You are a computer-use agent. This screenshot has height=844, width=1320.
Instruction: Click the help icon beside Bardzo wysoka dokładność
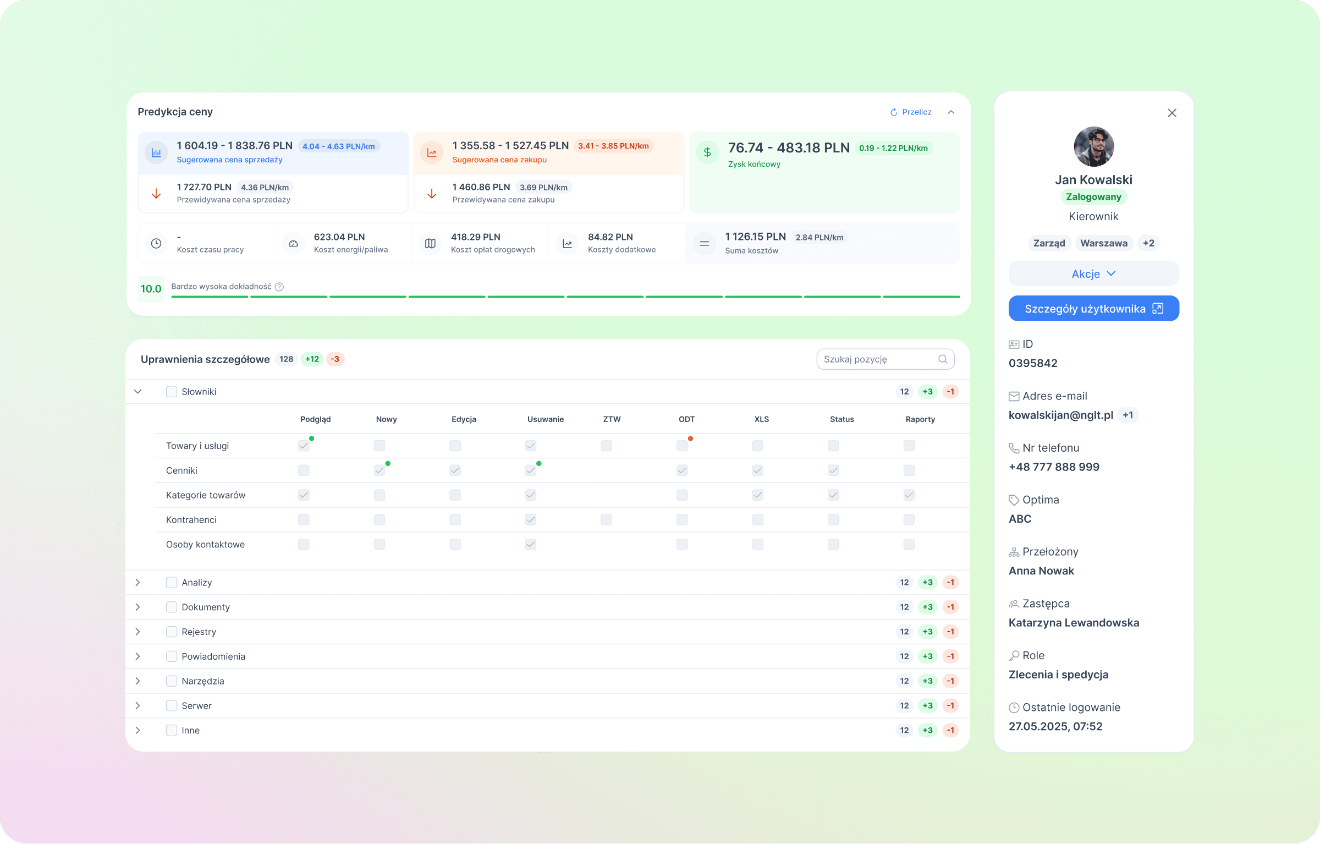click(x=279, y=287)
